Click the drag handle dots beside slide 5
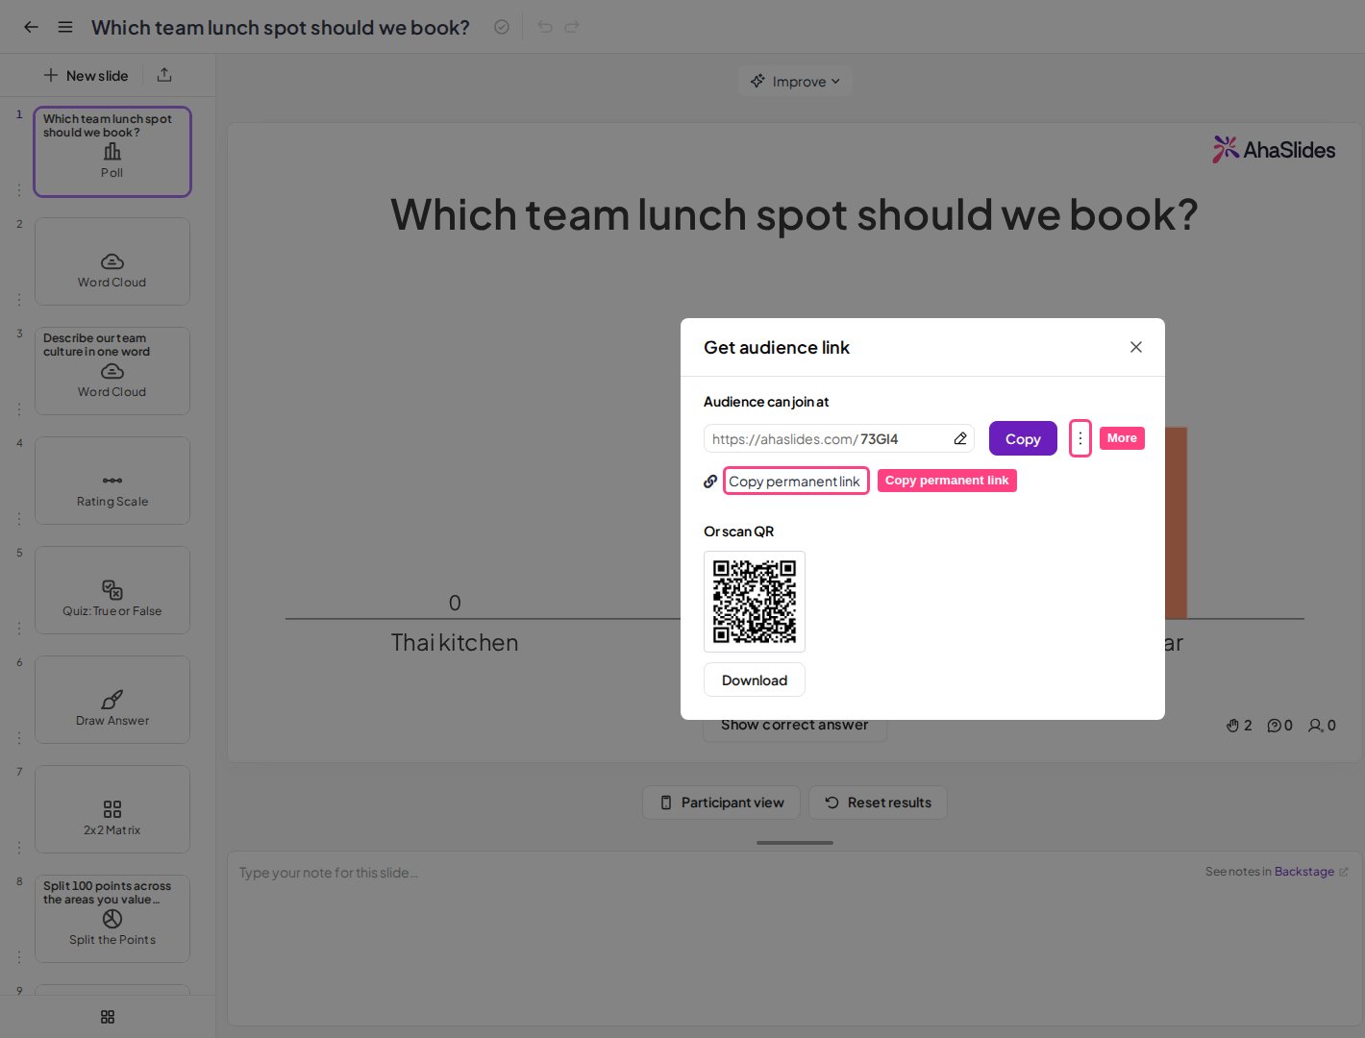 click(x=19, y=629)
